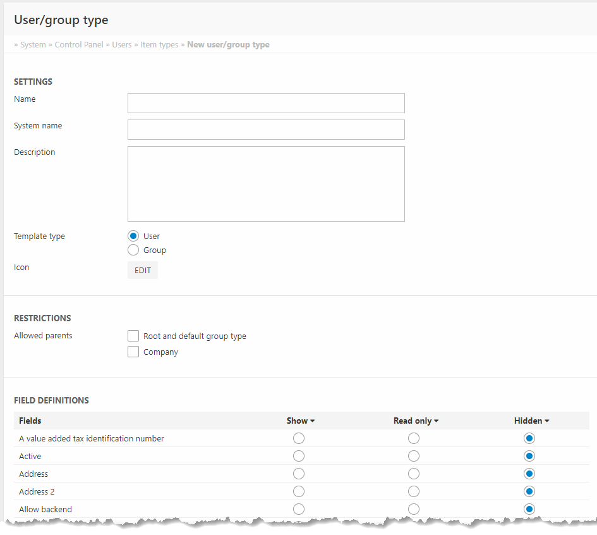Navigate to Users breadcrumb link
Image resolution: width=597 pixels, height=535 pixels.
(x=122, y=45)
